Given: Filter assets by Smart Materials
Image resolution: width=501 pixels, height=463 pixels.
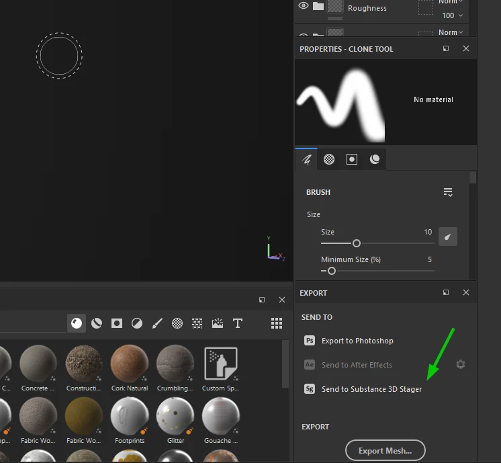Looking at the screenshot, I should tap(97, 323).
